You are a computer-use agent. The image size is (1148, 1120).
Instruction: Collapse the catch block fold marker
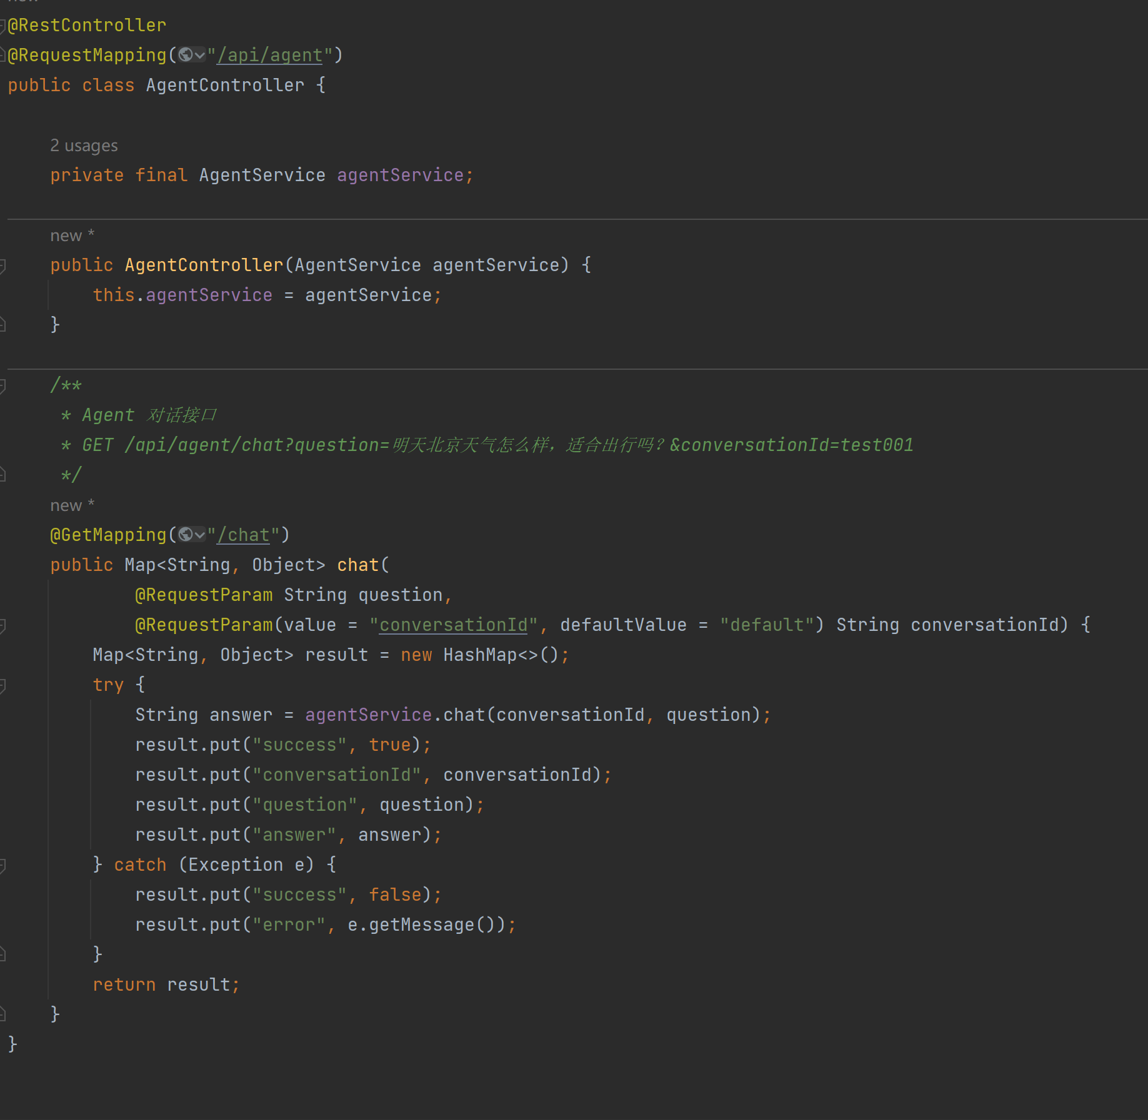click(2, 865)
